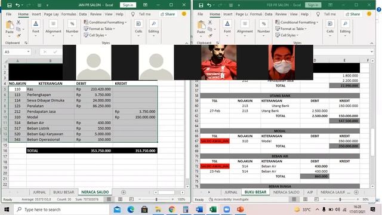Select TOTAL cell in JAN NERACA SALDO sheet

[x=50, y=150]
